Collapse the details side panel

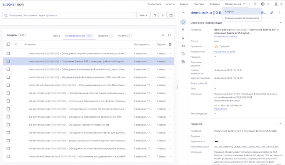pos(183,13)
